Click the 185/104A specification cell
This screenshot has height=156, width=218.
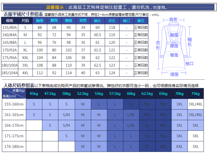click(x=10, y=72)
